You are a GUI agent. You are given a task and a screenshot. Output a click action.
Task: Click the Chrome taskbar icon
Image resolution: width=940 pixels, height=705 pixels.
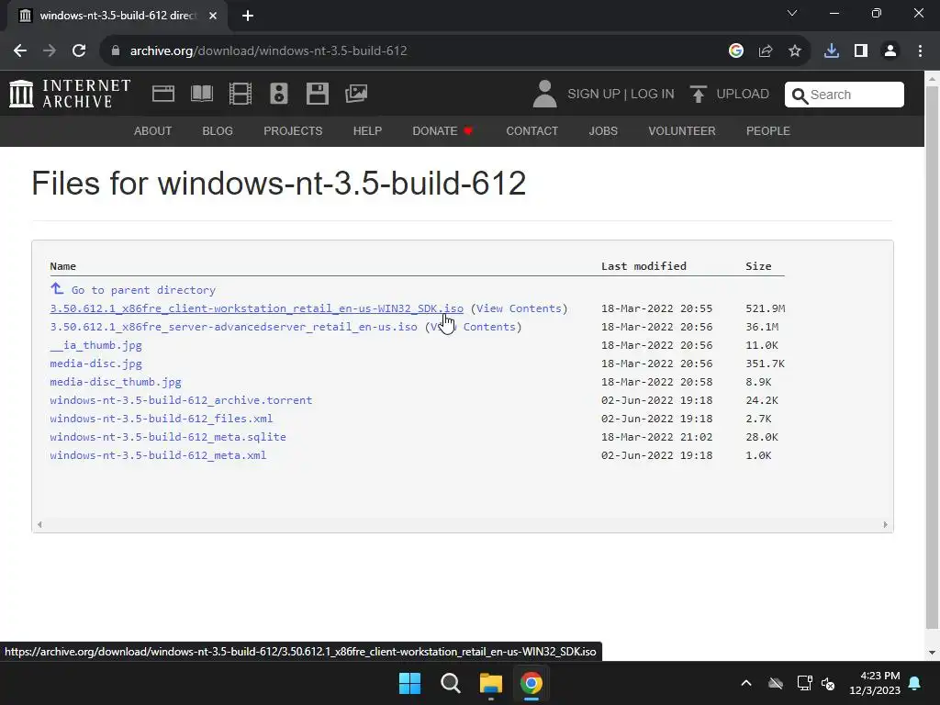coord(532,683)
